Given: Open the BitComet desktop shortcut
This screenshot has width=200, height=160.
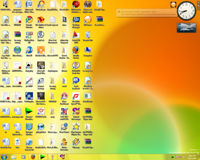Looking at the screenshot, I should [88, 20].
